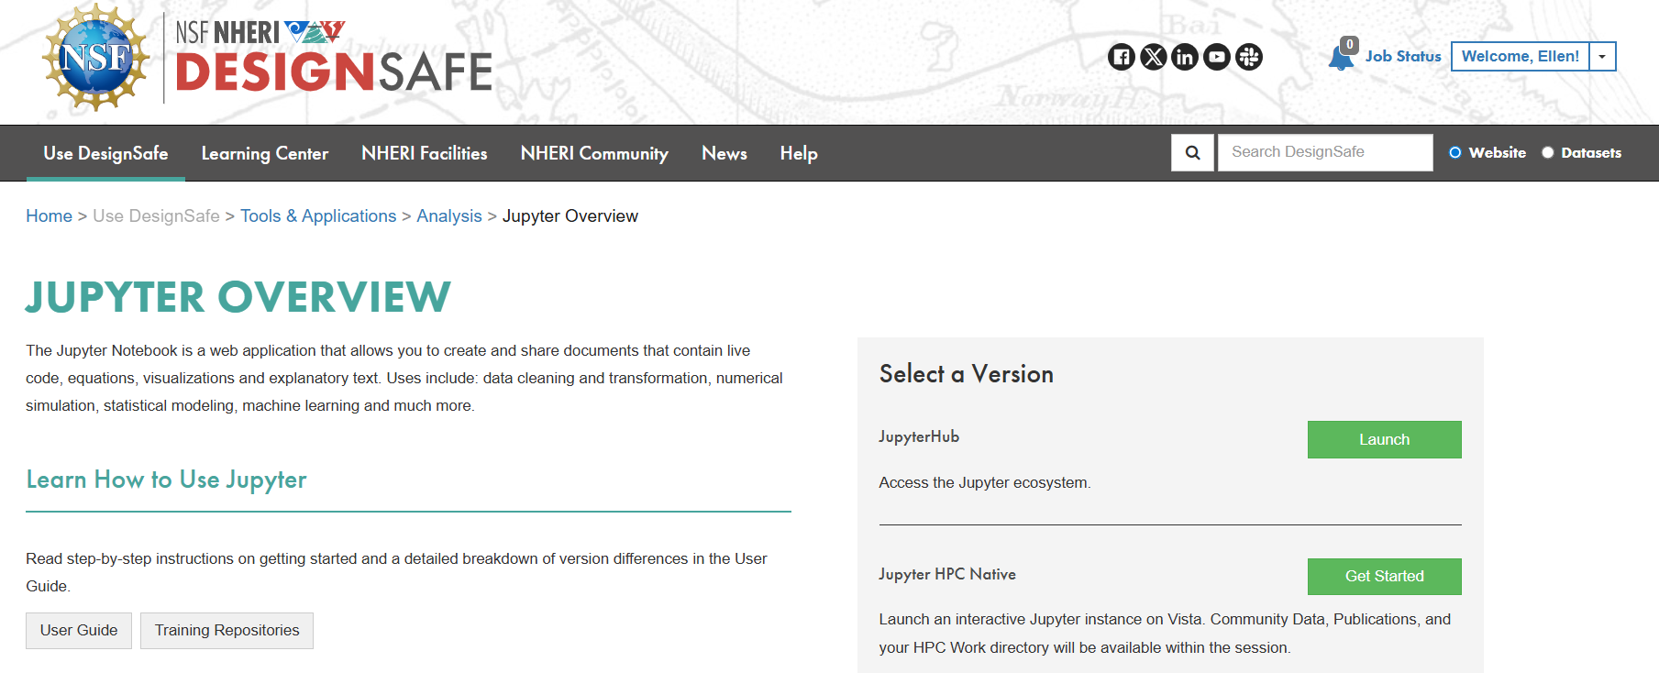Click the JupyterHub version label

[919, 436]
